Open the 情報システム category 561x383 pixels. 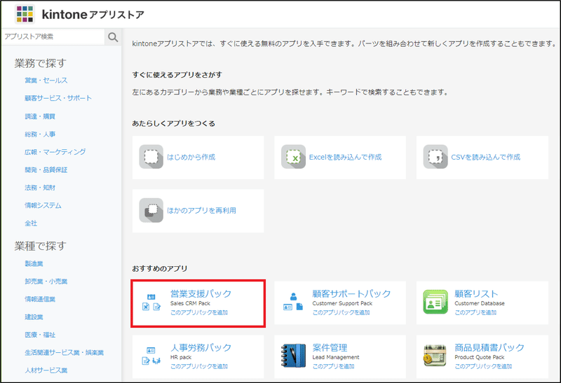(43, 205)
